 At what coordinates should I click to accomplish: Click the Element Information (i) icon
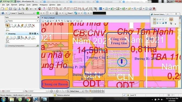(147, 9)
